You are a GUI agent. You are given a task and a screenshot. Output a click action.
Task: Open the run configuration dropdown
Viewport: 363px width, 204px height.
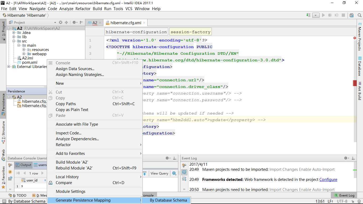pos(316,15)
